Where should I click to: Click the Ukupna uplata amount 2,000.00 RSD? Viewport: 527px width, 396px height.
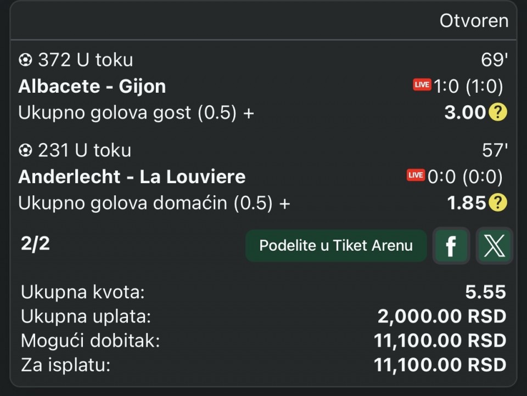point(441,316)
